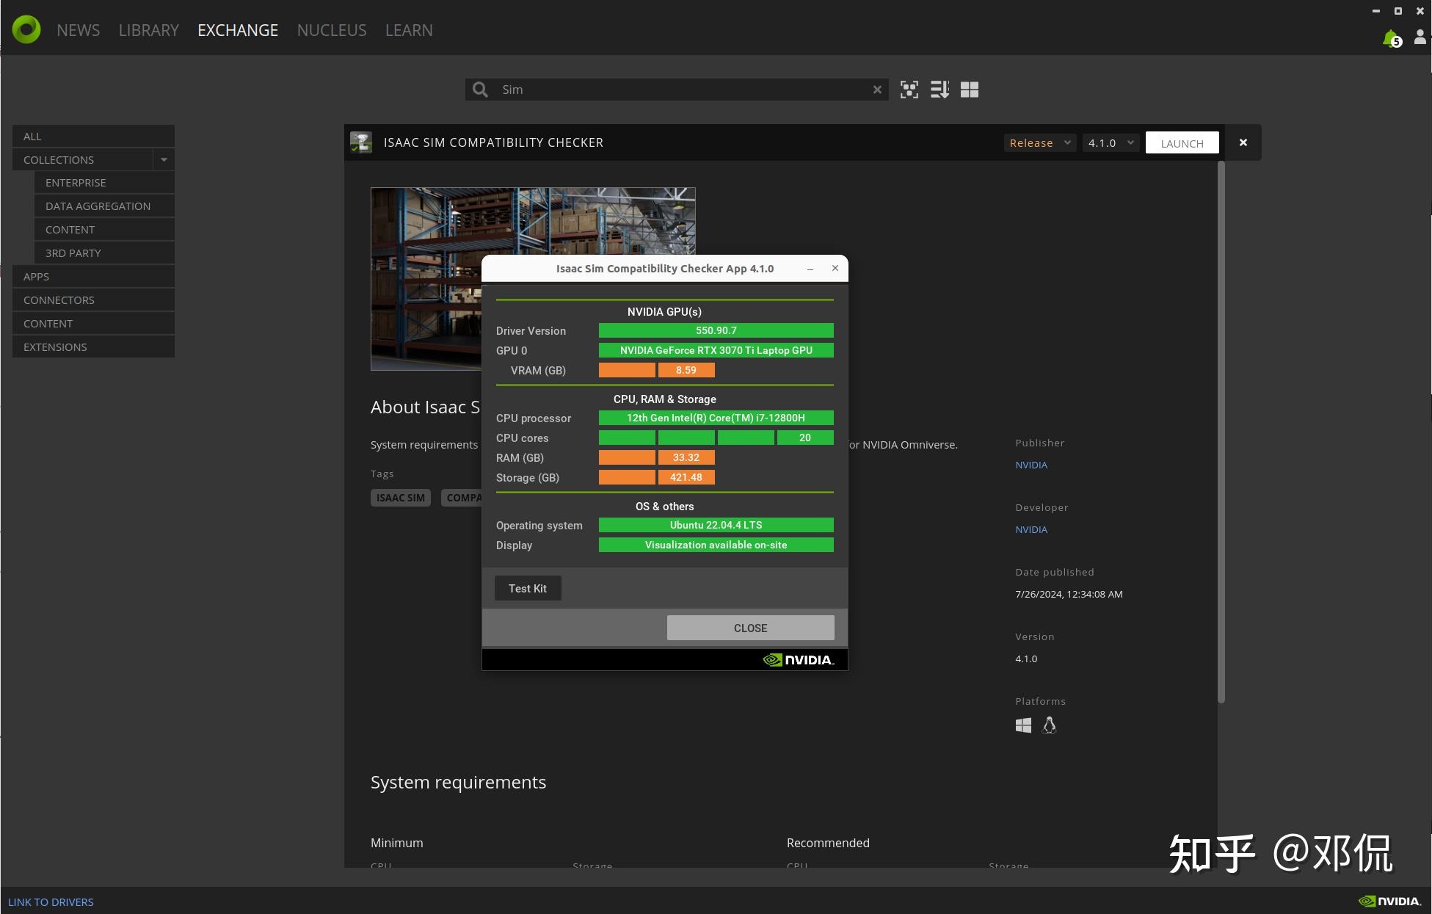Open the 4.1.0 version dropdown
This screenshot has width=1432, height=914.
pyautogui.click(x=1111, y=142)
